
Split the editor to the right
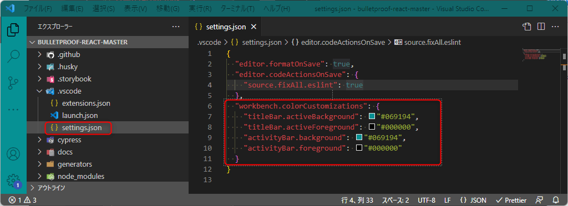[541, 27]
